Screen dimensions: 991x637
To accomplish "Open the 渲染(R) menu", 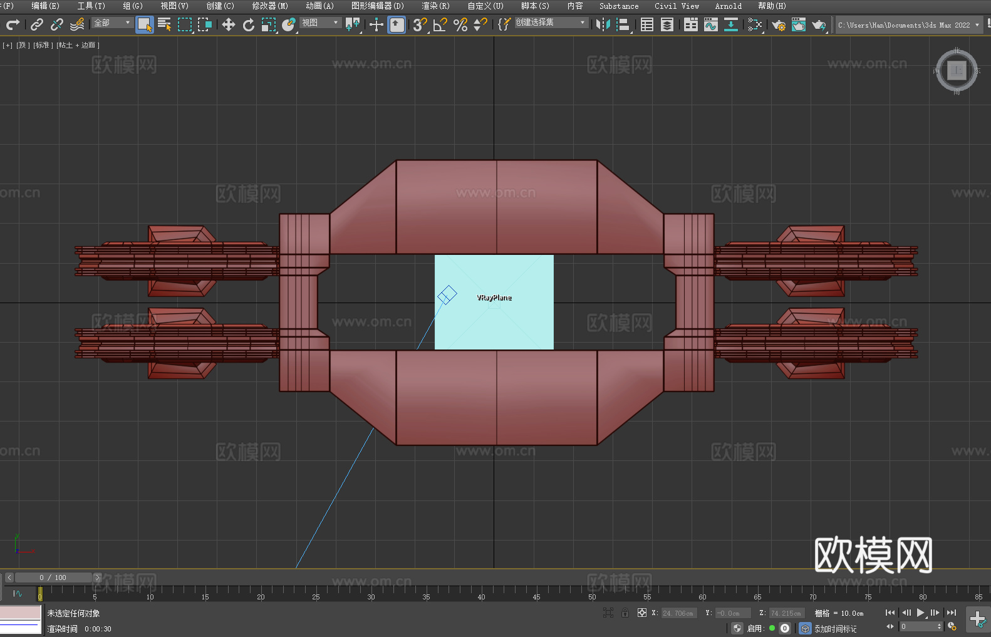I will 435,6.
